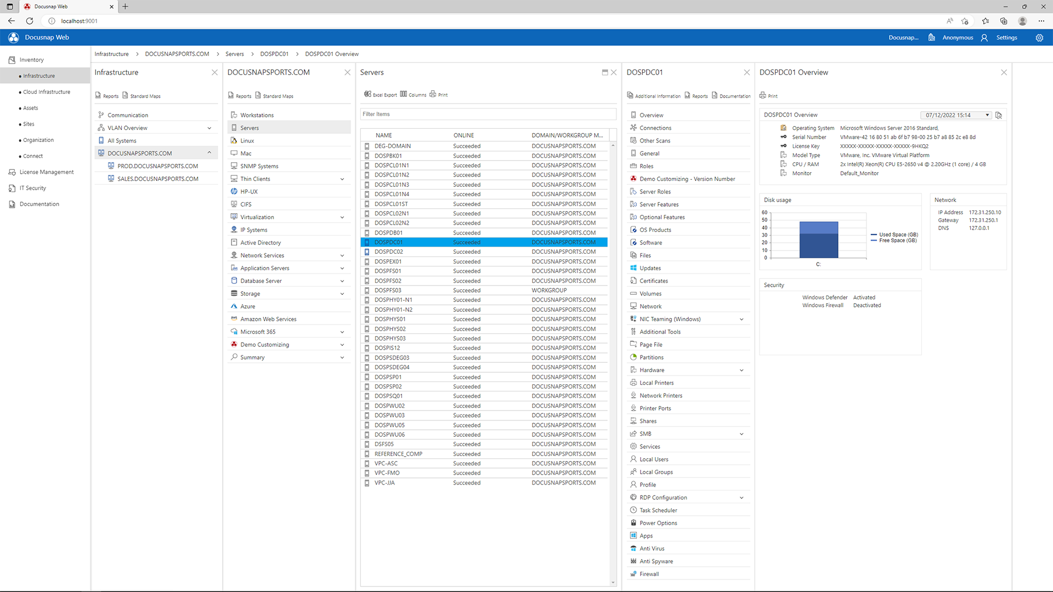Open the Excel Export function in Servers panel
1053x592 pixels.
(380, 94)
